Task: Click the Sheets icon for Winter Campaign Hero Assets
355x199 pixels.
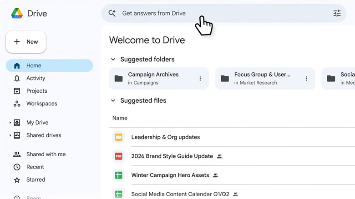Action: [x=119, y=175]
